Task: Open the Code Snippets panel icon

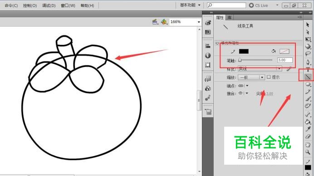Action: tap(208, 79)
